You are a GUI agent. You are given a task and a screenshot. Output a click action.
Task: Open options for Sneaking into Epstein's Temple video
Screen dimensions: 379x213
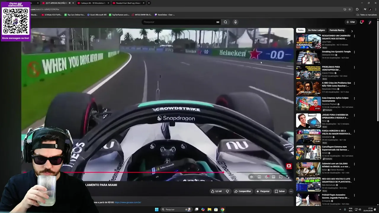tap(354, 52)
